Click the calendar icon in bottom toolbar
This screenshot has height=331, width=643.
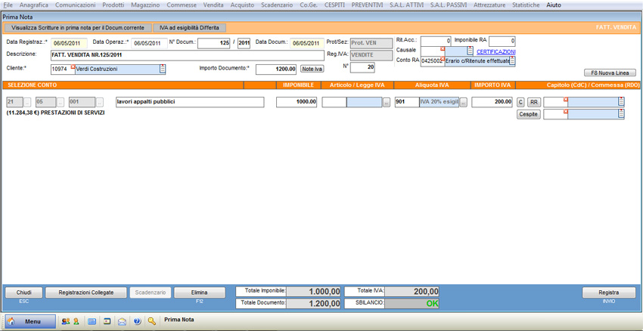coord(107,321)
